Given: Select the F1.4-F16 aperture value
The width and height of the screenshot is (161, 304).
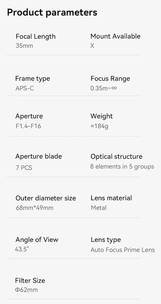Looking at the screenshot, I should tap(28, 126).
